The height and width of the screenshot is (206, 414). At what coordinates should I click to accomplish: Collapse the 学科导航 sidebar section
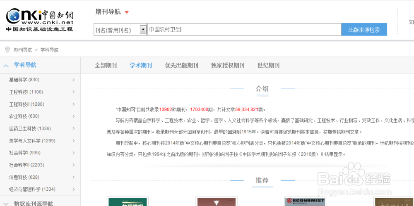6,65
